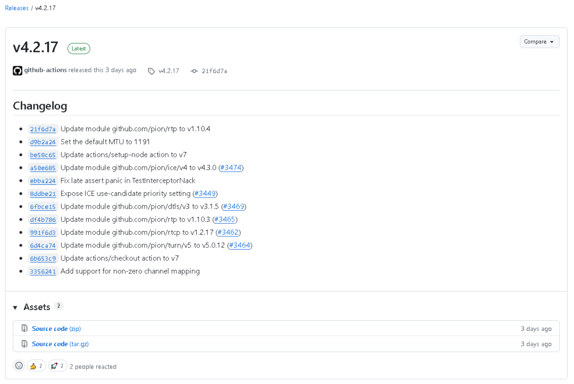Open commit 6d4ca74 link
Screen dimensions: 574x384
click(x=43, y=245)
